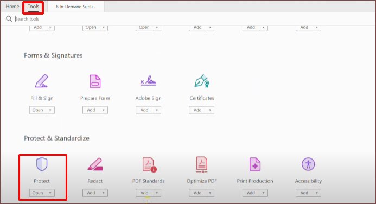Open the Protect tool via Open button
This screenshot has width=376, height=204.
[x=38, y=193]
